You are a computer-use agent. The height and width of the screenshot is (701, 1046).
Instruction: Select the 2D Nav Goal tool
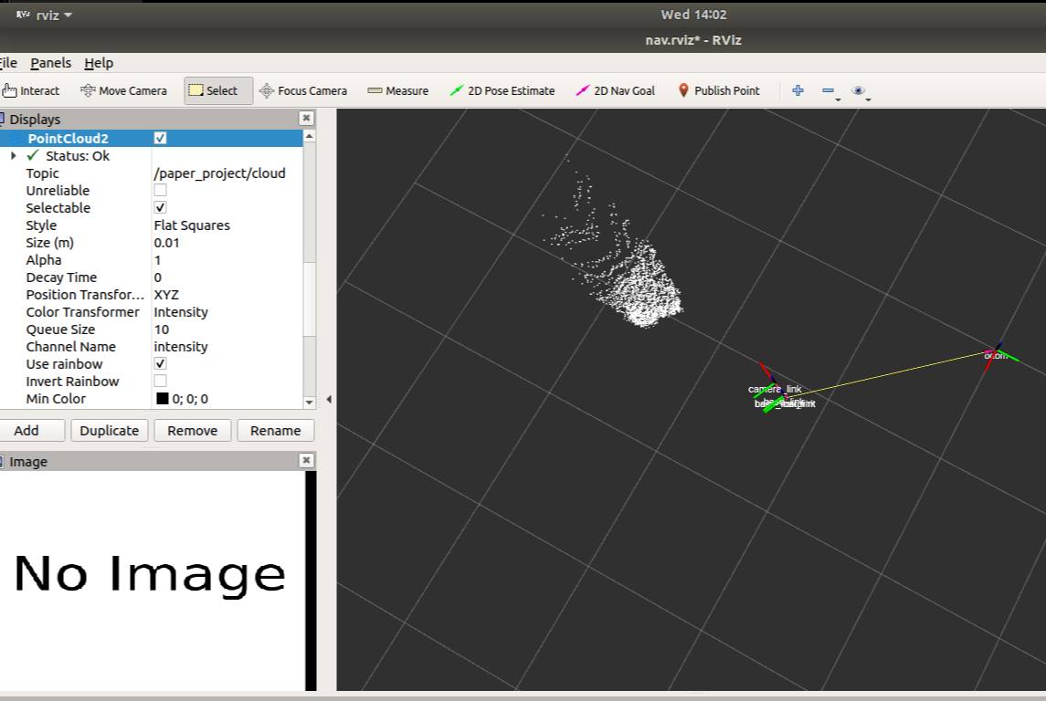click(x=616, y=90)
